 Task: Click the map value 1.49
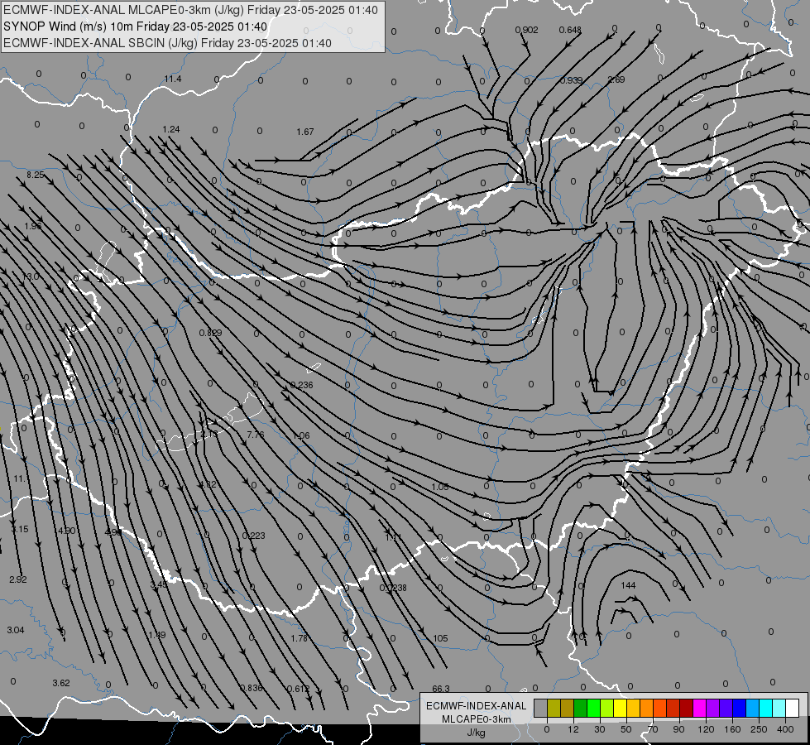point(157,634)
